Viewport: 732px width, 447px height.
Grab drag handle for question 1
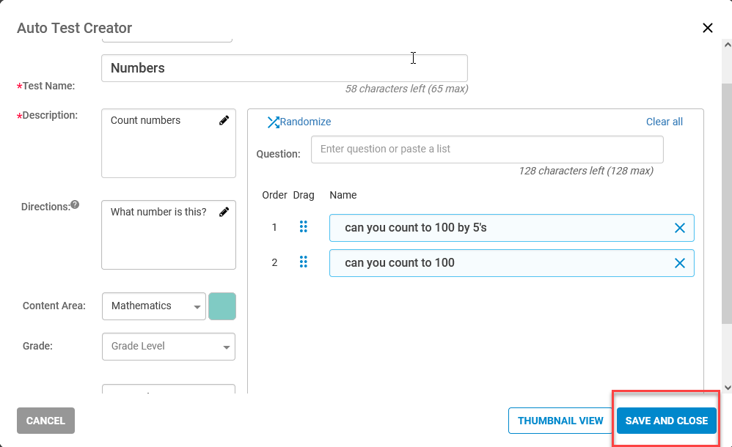304,226
